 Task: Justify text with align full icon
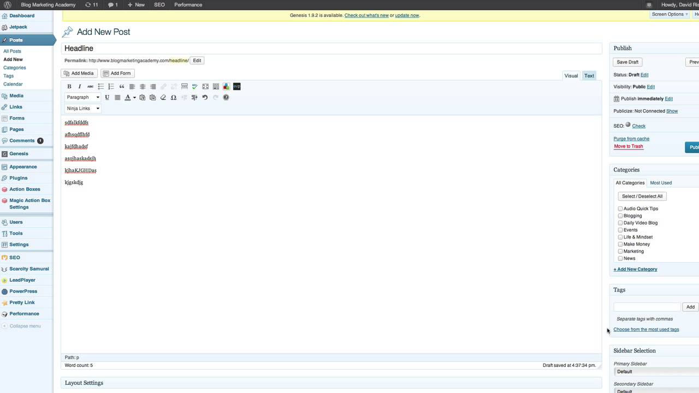(117, 97)
